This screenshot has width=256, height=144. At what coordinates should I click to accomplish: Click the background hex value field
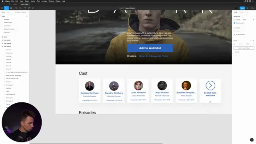[238, 20]
